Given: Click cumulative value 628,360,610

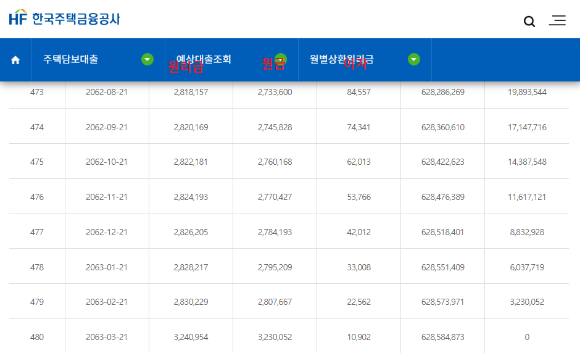Looking at the screenshot, I should 443,127.
